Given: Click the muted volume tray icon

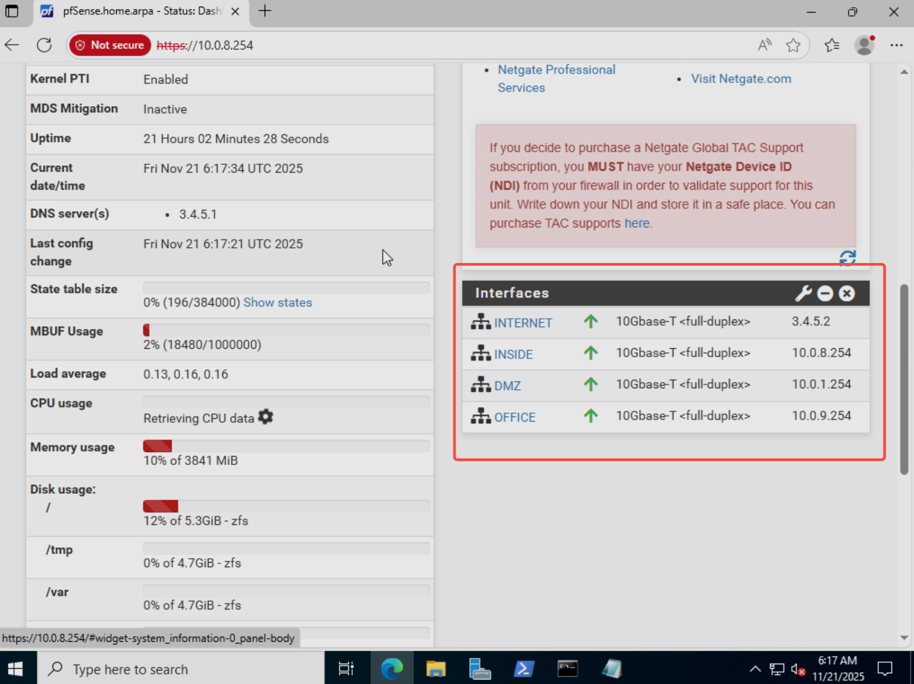Looking at the screenshot, I should tap(798, 669).
